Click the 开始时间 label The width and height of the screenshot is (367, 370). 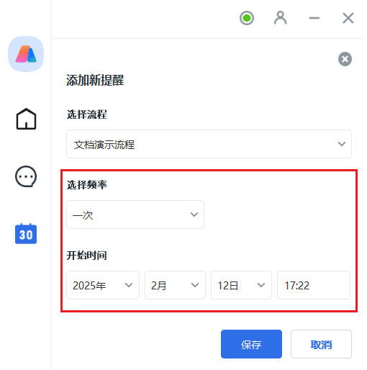87,256
